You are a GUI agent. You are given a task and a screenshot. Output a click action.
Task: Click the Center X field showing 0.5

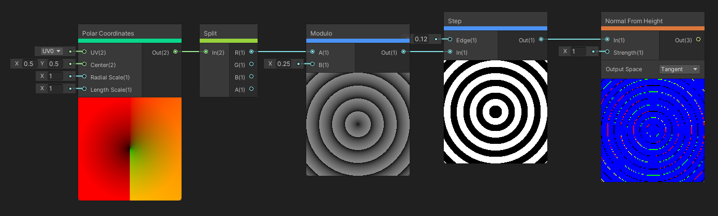click(28, 63)
